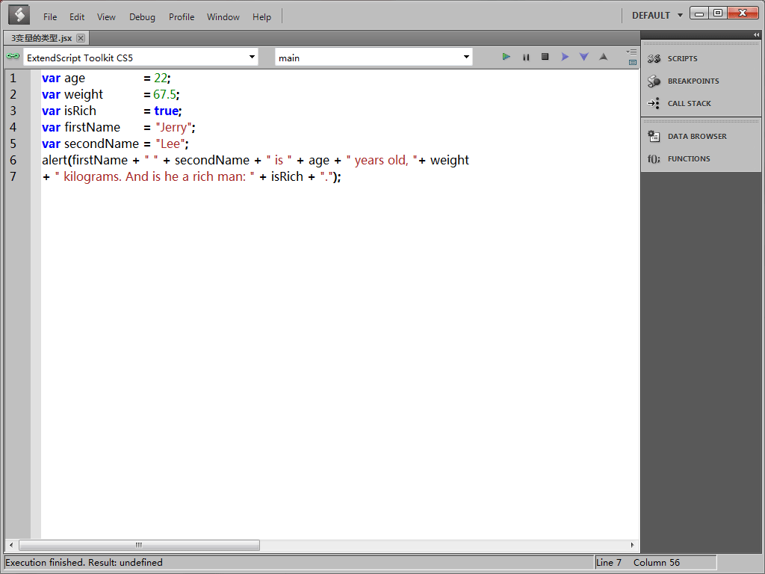Open the Data Browser panel icon

654,136
